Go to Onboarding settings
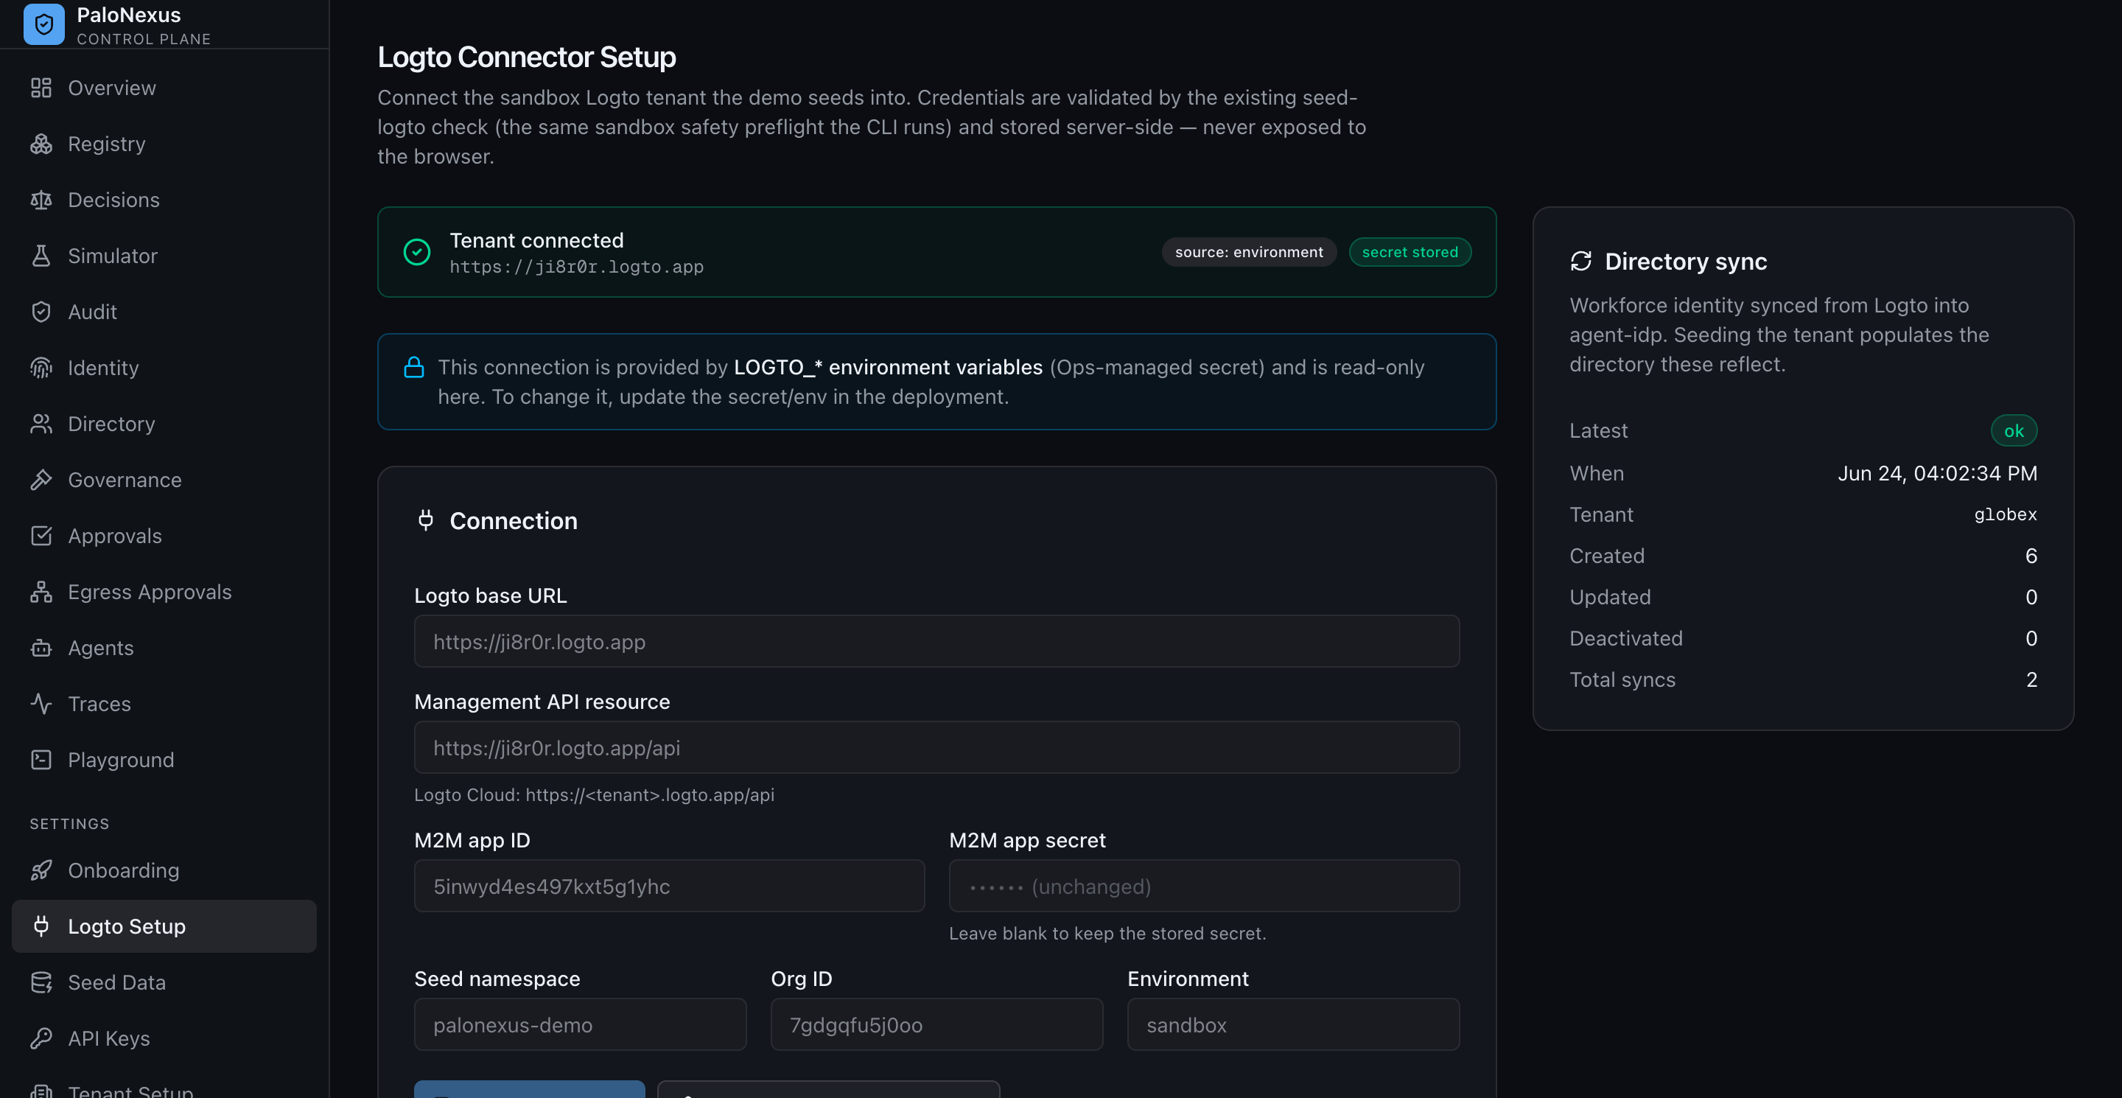The height and width of the screenshot is (1098, 2122). click(x=164, y=870)
